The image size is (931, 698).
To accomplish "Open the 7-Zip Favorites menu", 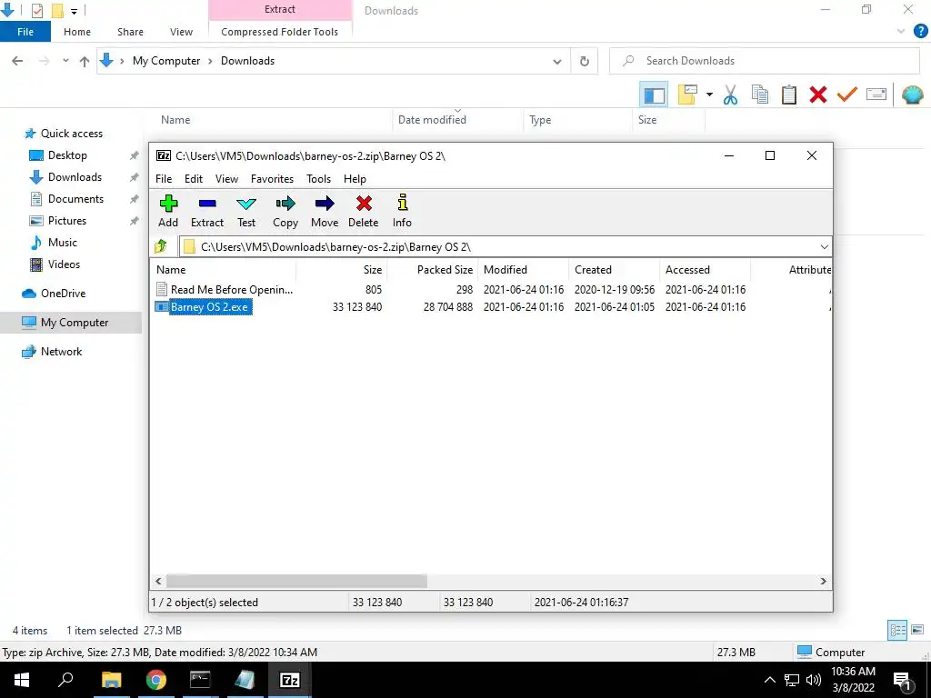I will coord(272,179).
